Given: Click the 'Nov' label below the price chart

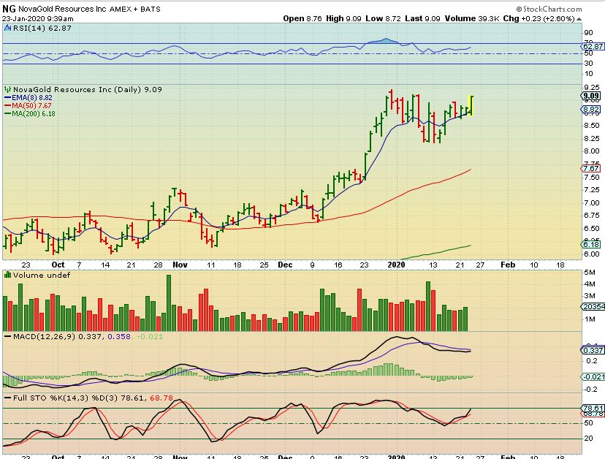Looking at the screenshot, I should point(180,265).
